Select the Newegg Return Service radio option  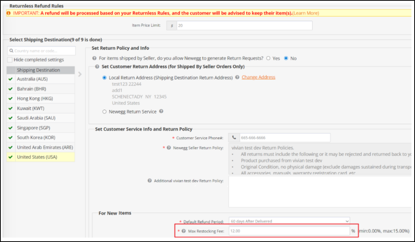(x=105, y=112)
